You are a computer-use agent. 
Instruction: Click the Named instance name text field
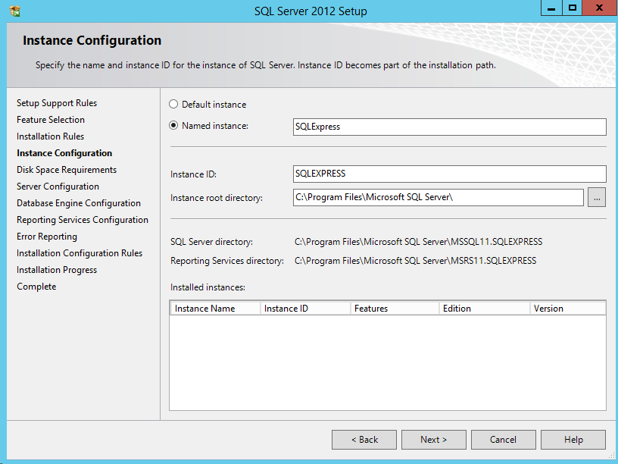tap(449, 127)
